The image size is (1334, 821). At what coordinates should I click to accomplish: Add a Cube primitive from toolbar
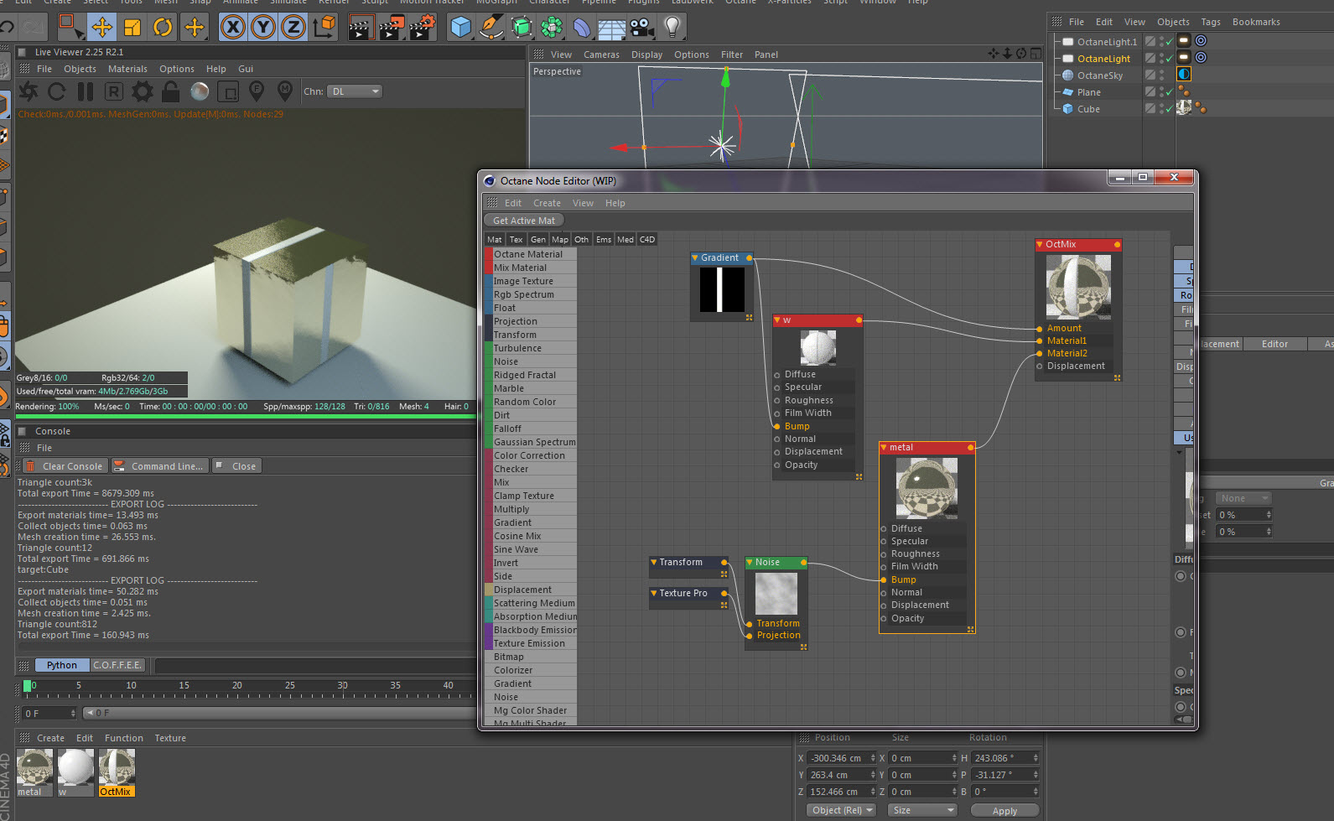click(x=460, y=28)
